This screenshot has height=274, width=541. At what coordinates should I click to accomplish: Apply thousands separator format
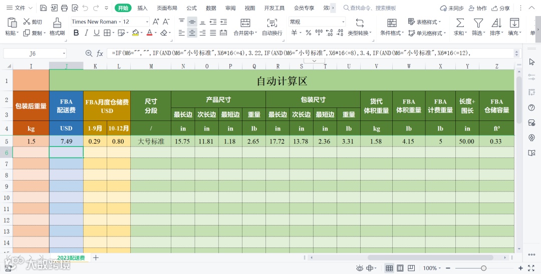click(x=319, y=32)
